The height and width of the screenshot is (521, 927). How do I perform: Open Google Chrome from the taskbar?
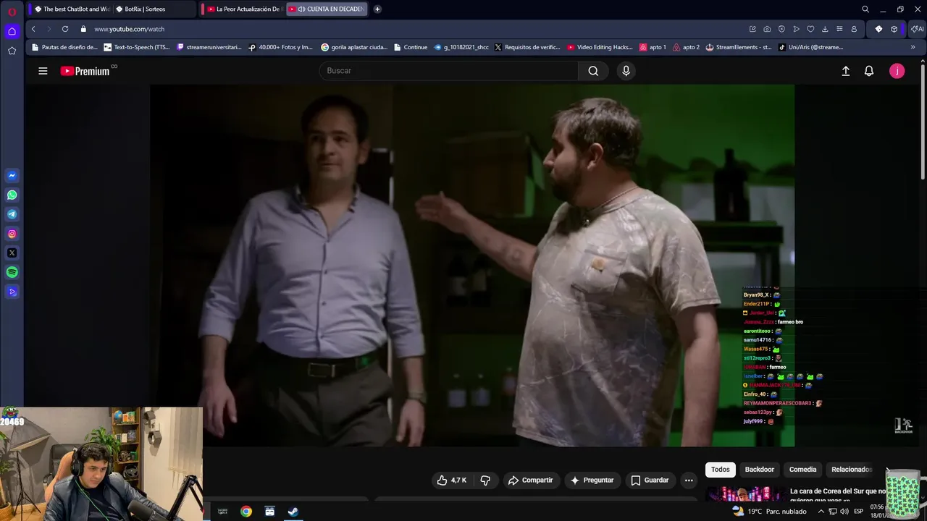246,511
